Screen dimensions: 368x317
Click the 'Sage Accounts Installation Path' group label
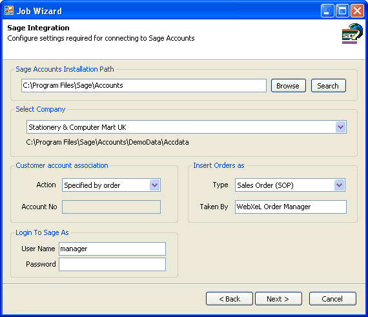click(65, 69)
